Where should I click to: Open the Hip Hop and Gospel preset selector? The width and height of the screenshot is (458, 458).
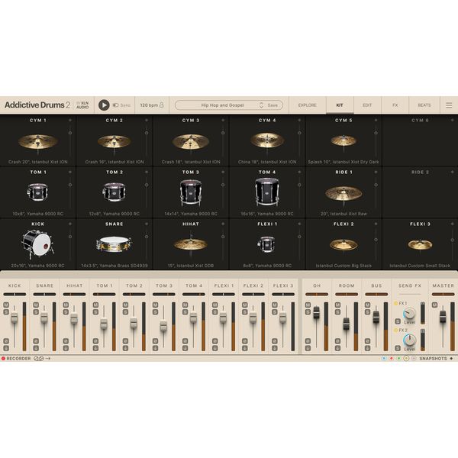point(222,105)
